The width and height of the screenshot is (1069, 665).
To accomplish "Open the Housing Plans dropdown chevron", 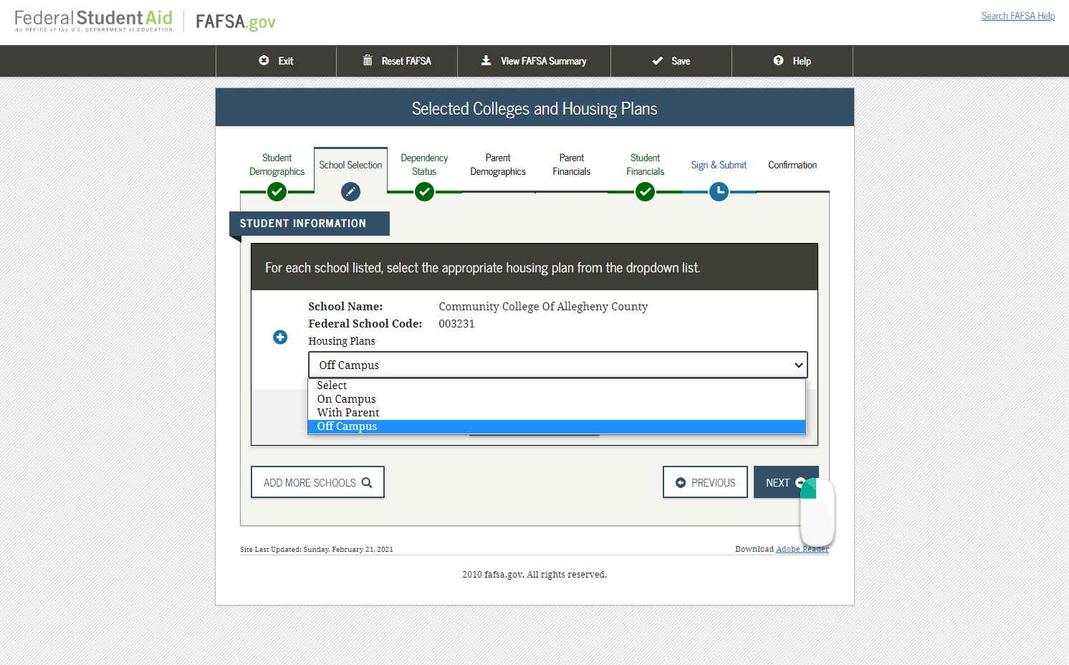I will tap(798, 365).
